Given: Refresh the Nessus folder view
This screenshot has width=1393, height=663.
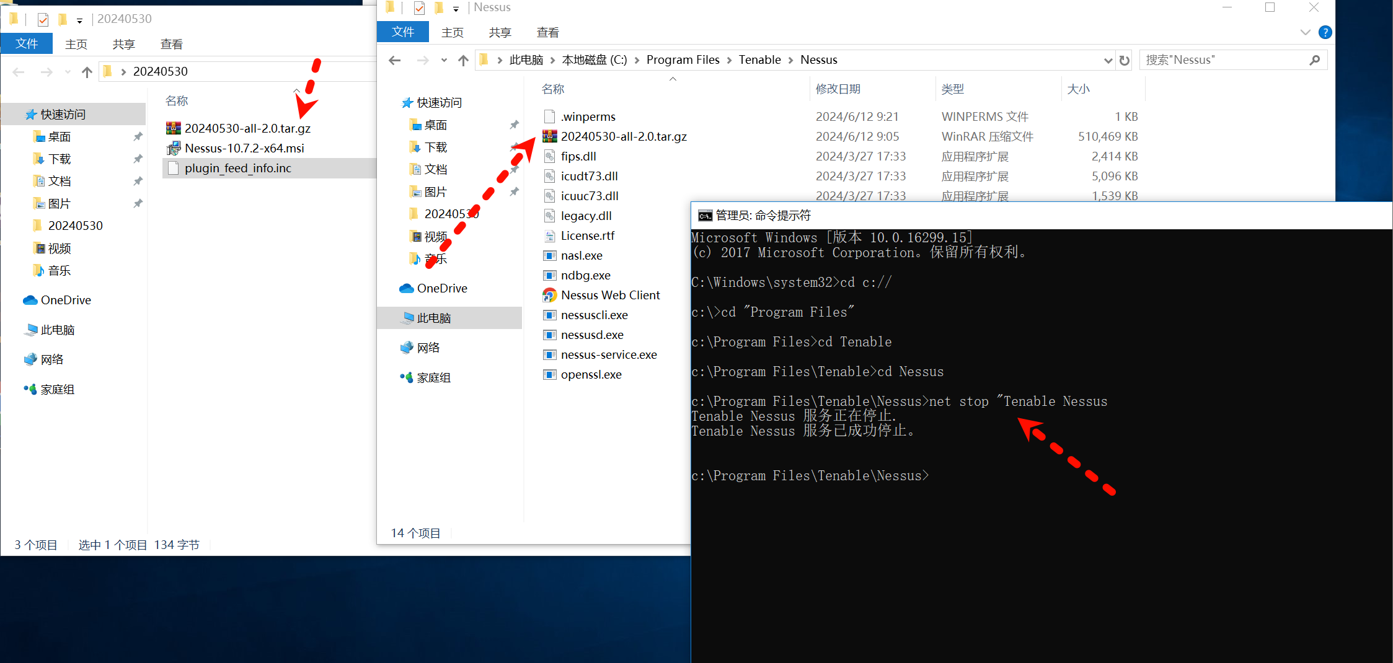Looking at the screenshot, I should 1124,60.
